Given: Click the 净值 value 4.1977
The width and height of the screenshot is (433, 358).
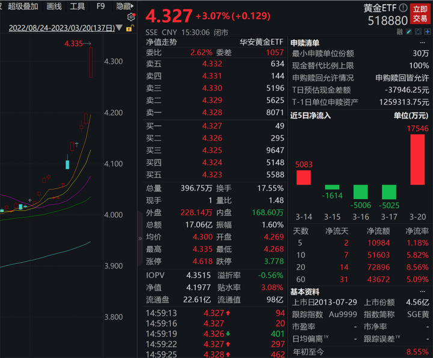Looking at the screenshot, I should tap(198, 288).
